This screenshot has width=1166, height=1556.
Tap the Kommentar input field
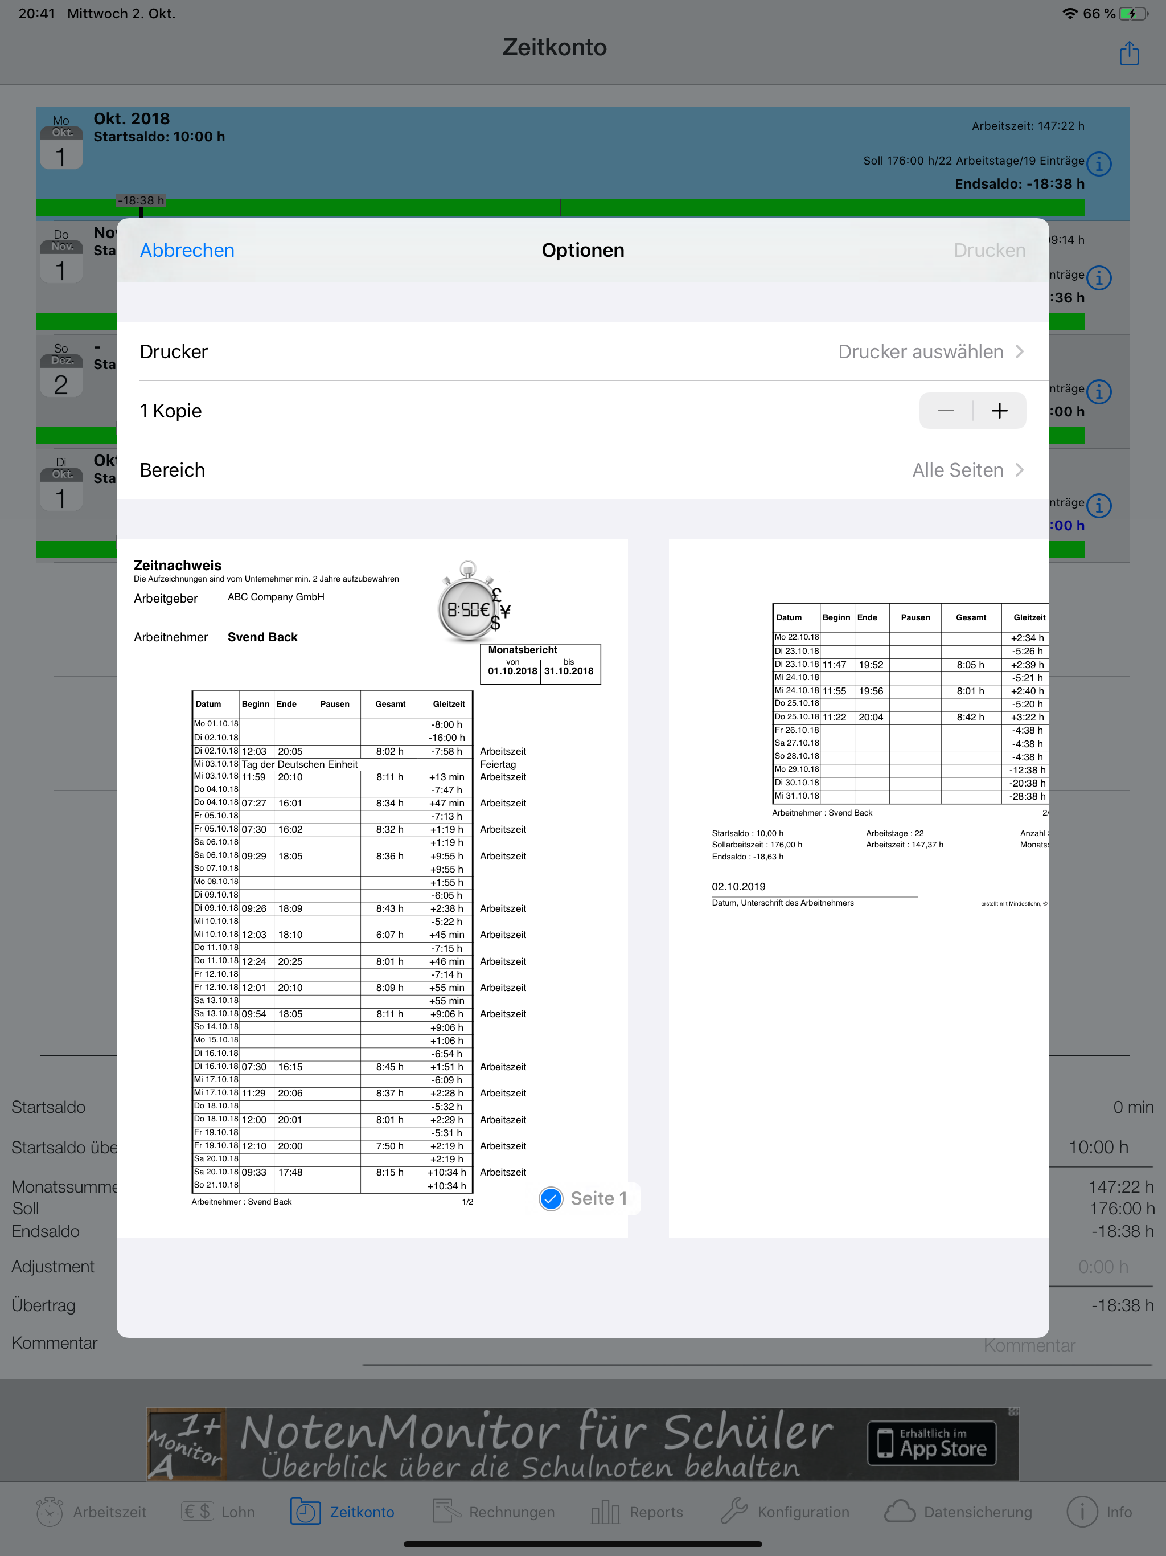point(757,1346)
